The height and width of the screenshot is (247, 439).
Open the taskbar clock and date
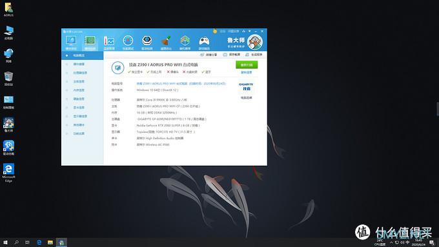[418, 242]
